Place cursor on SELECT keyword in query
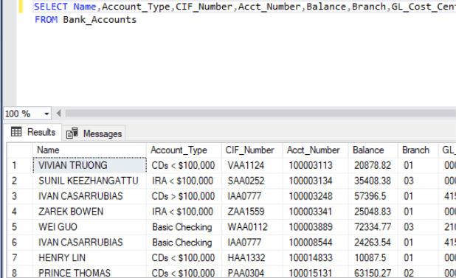This screenshot has height=278, width=456. (51, 7)
